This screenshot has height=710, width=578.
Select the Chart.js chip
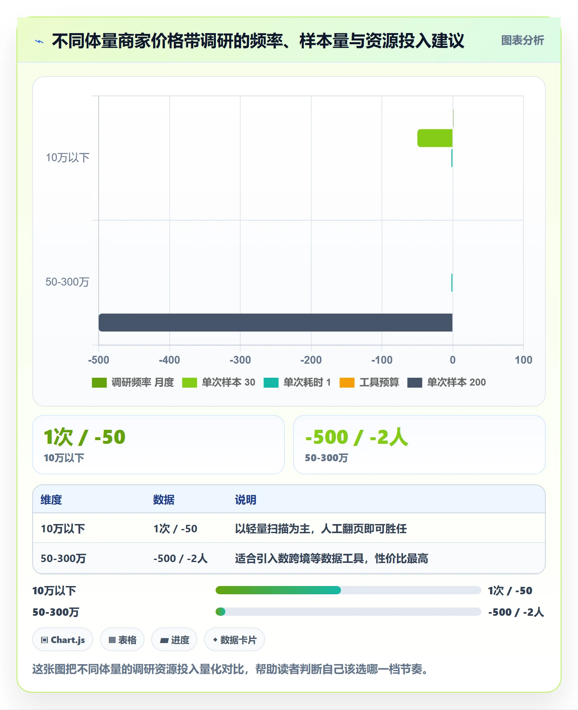[63, 640]
